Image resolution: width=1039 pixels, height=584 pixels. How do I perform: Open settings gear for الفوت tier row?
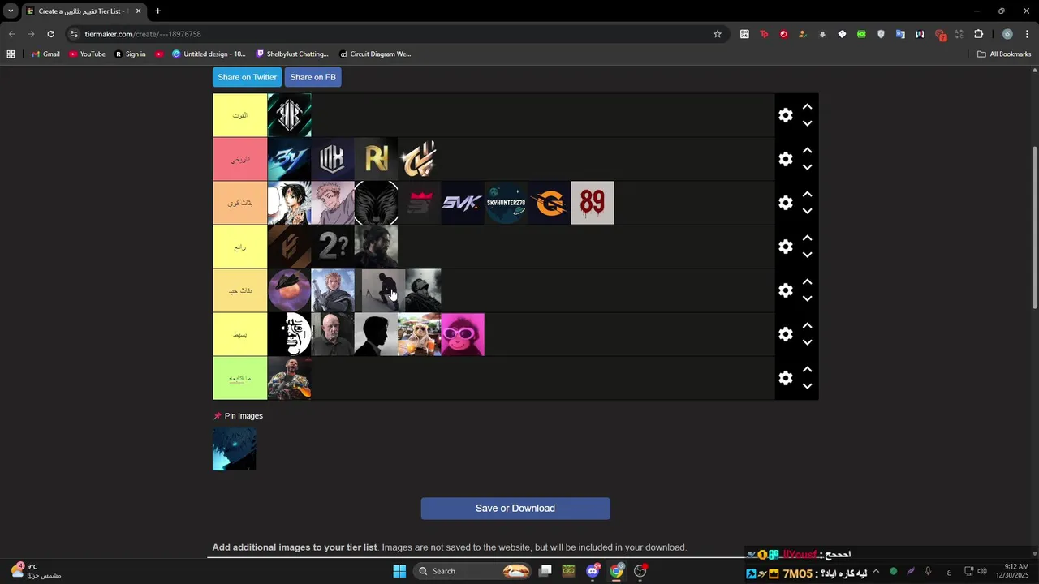point(785,115)
